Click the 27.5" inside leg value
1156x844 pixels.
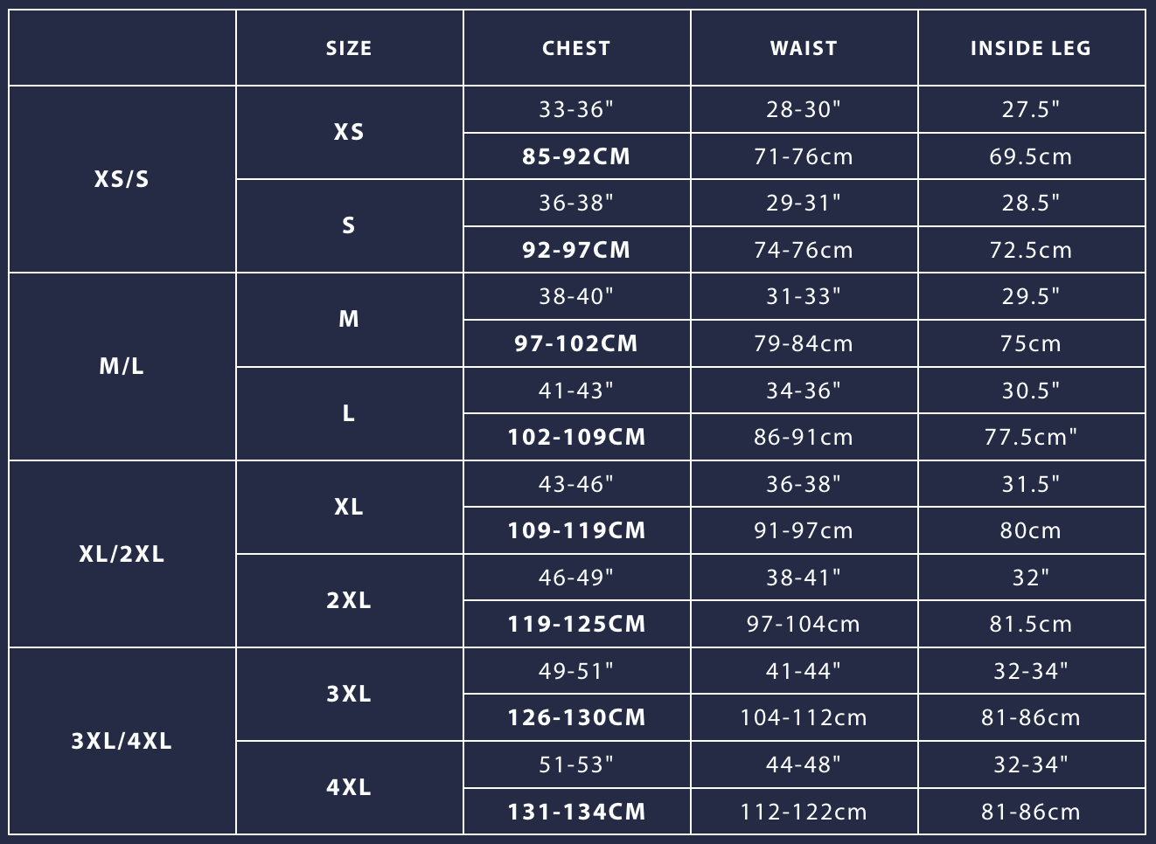click(x=1031, y=109)
